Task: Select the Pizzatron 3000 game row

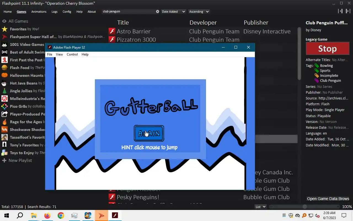Action: pyautogui.click(x=202, y=40)
